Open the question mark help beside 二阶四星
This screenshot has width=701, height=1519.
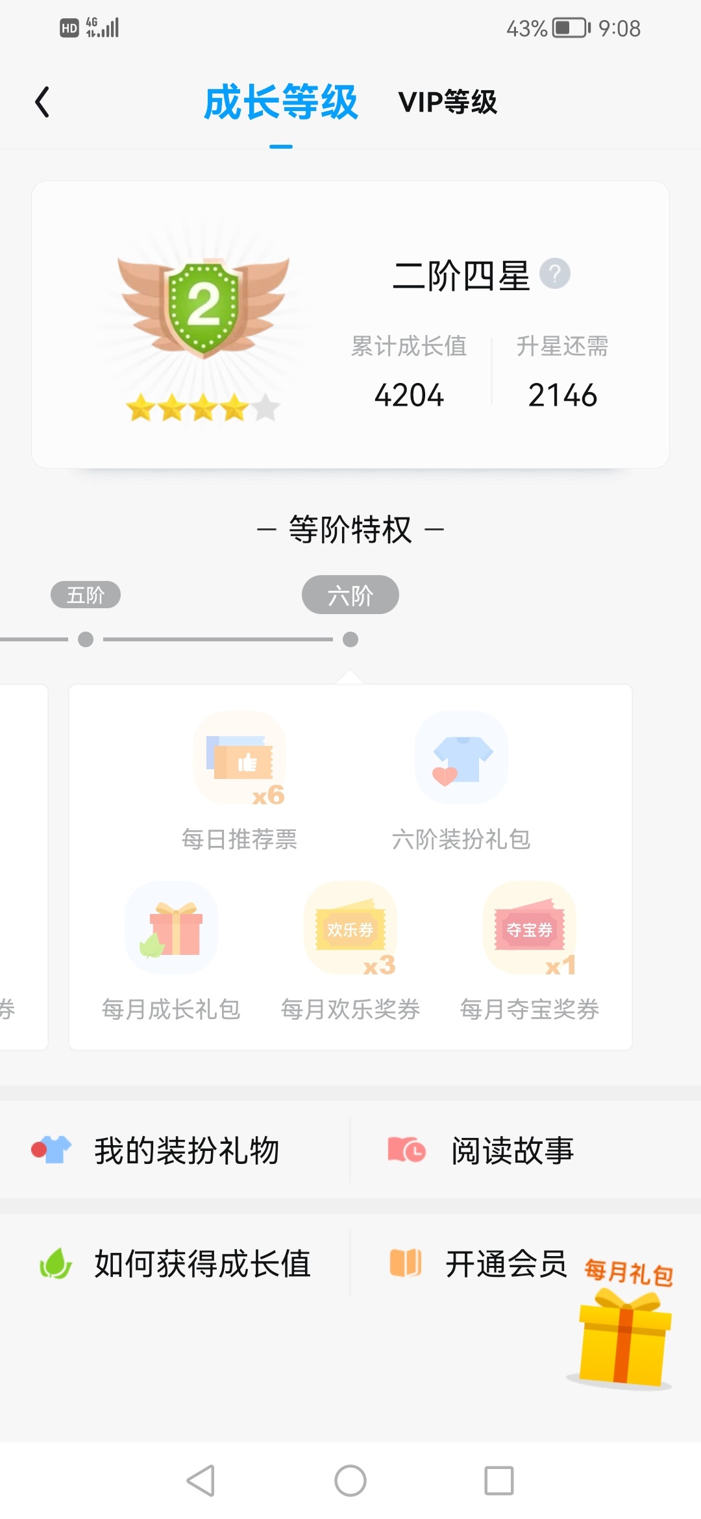555,273
